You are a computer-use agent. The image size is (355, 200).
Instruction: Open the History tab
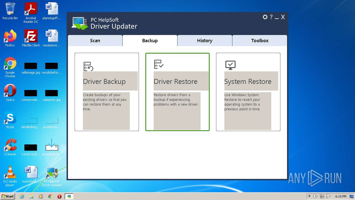click(x=205, y=41)
